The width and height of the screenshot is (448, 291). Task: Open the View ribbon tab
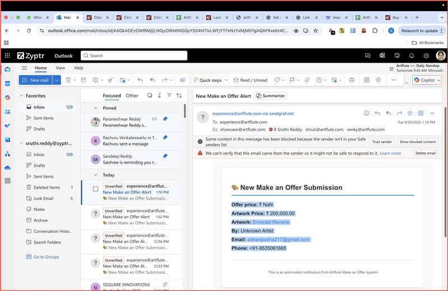pyautogui.click(x=60, y=68)
